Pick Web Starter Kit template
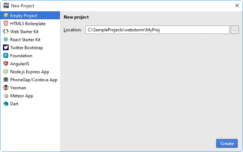 24,32
